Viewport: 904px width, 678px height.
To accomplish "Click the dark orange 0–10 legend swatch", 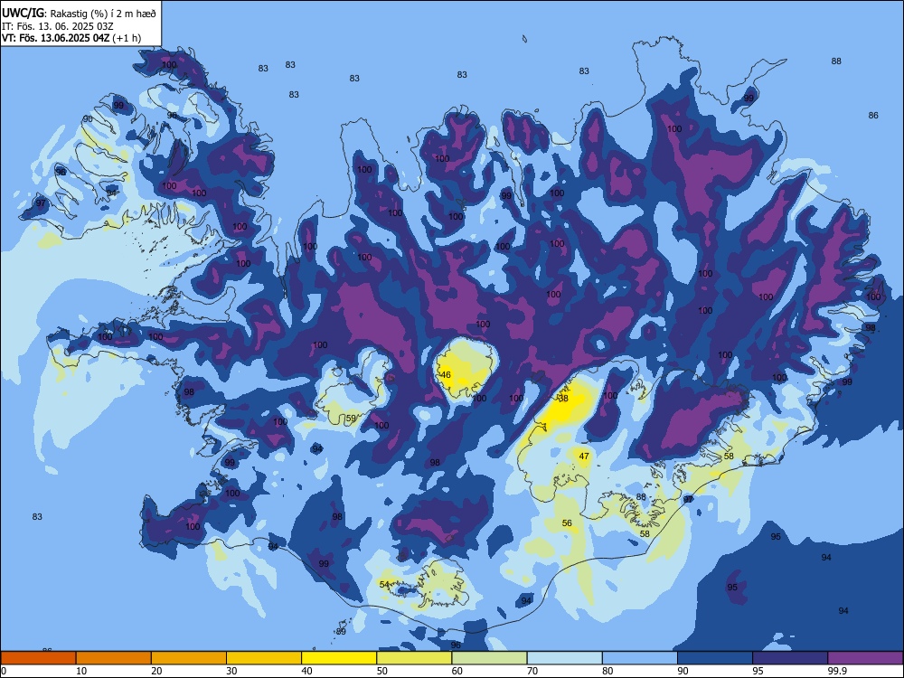I will click(x=38, y=658).
